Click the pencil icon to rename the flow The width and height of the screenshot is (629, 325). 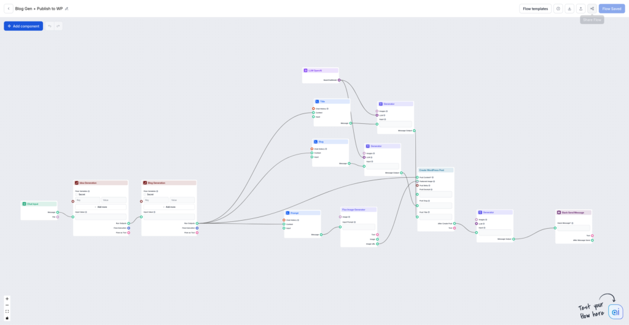[67, 9]
